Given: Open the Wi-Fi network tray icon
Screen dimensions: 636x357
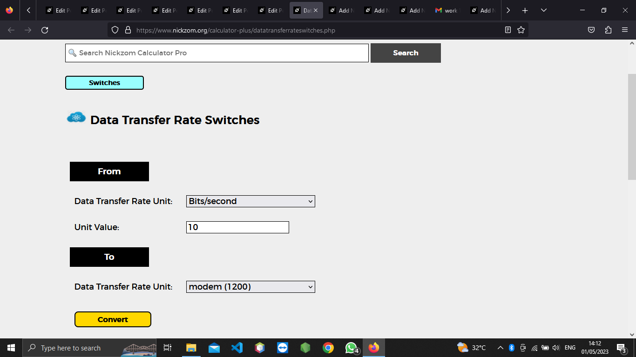Looking at the screenshot, I should click(x=534, y=348).
